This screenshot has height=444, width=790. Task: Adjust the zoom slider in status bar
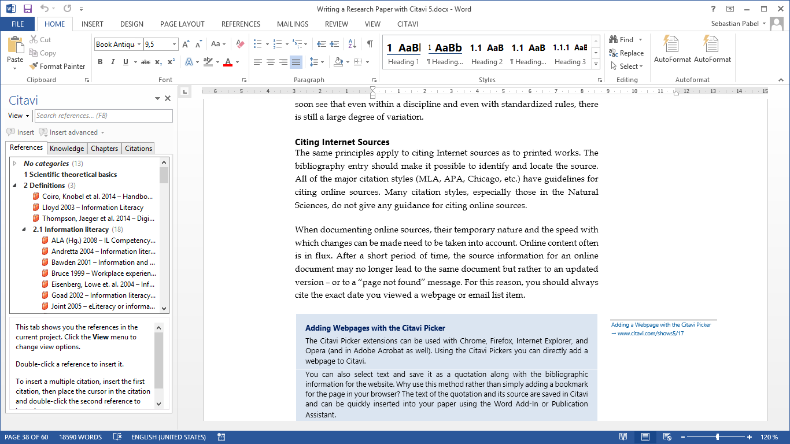(x=718, y=437)
